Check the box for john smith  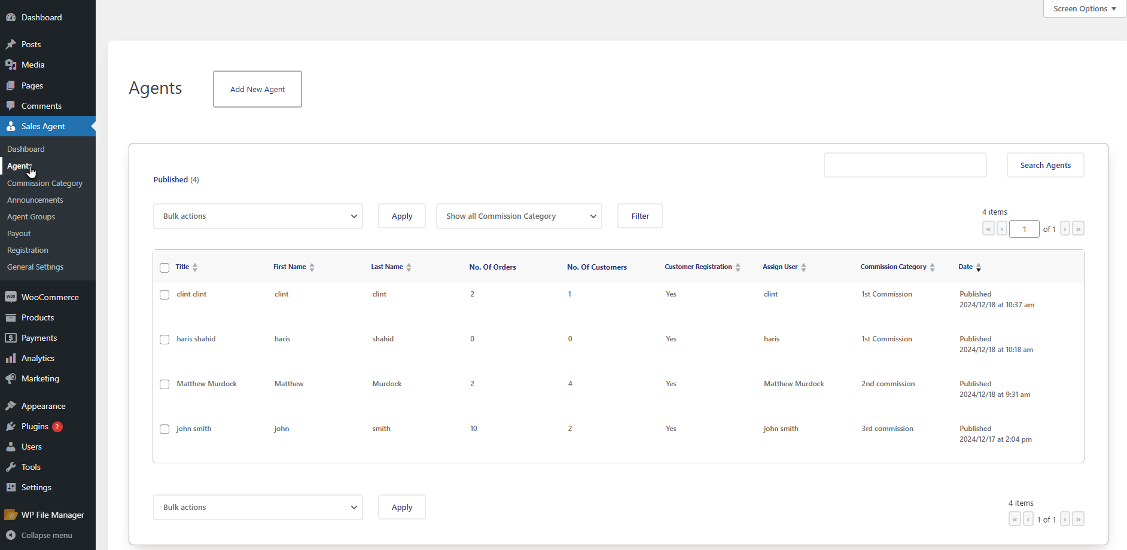click(x=165, y=429)
